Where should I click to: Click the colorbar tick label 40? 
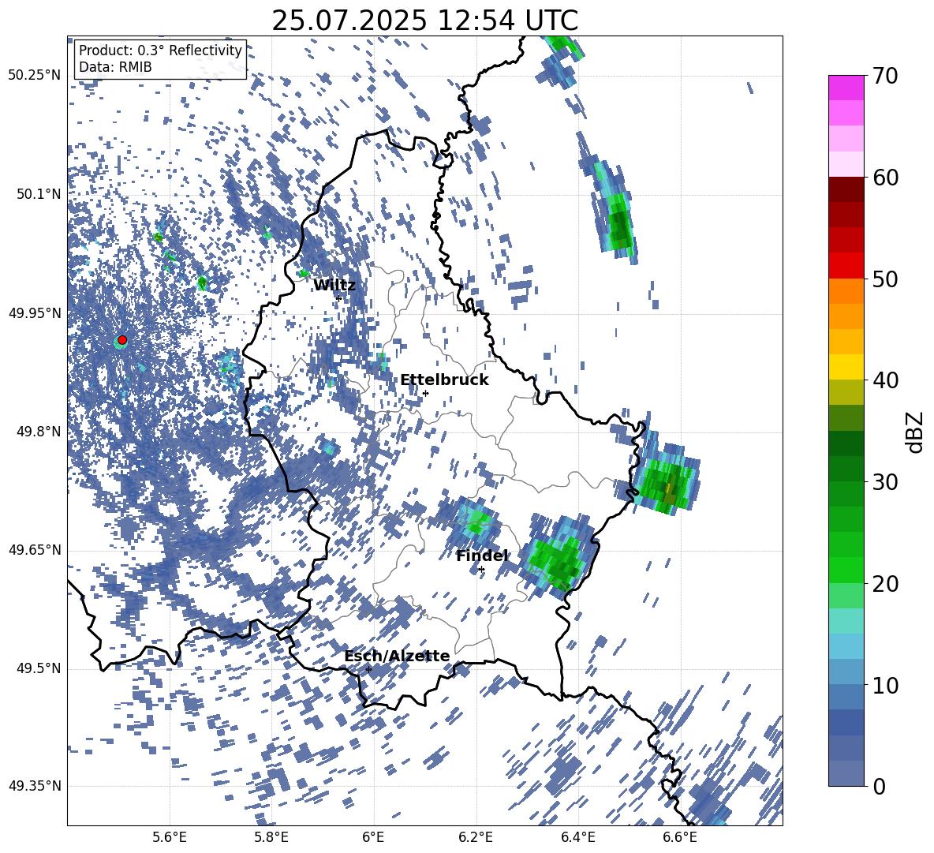[x=885, y=380]
